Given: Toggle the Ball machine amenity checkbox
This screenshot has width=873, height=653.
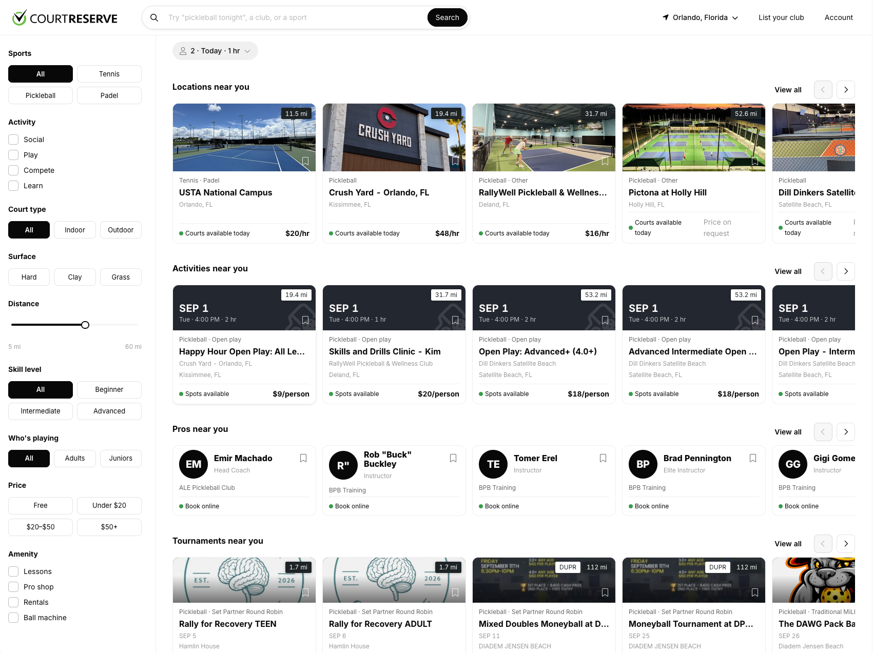Looking at the screenshot, I should [13, 618].
